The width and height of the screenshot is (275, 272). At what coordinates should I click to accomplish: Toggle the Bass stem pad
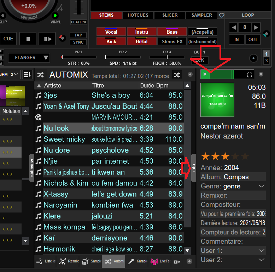point(172,32)
